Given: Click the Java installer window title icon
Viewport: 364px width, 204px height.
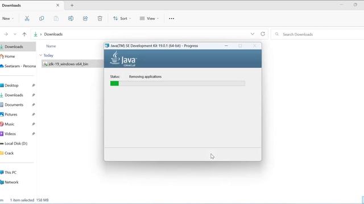Looking at the screenshot, I should pos(107,46).
